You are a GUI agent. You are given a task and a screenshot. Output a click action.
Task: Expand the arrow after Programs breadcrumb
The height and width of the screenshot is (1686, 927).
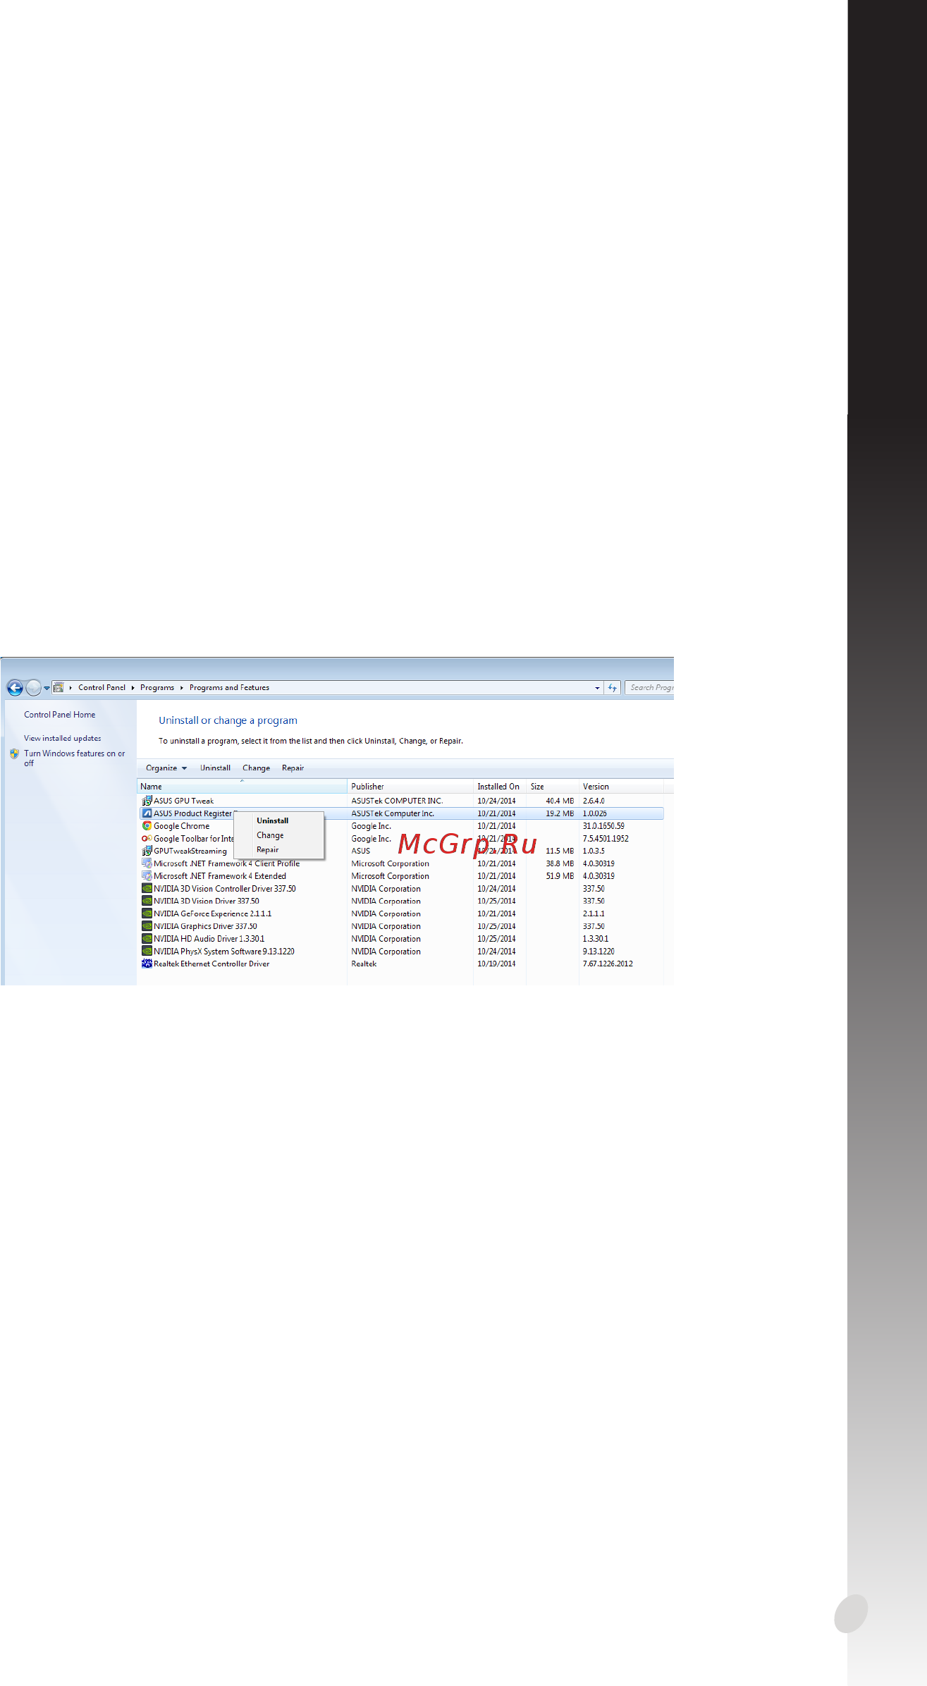[x=182, y=688]
